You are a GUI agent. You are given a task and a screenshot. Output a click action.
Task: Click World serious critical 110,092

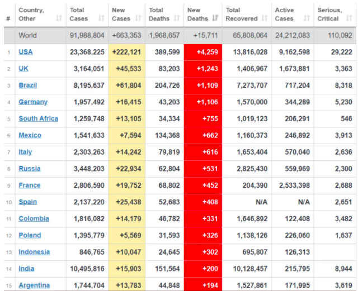coord(340,35)
